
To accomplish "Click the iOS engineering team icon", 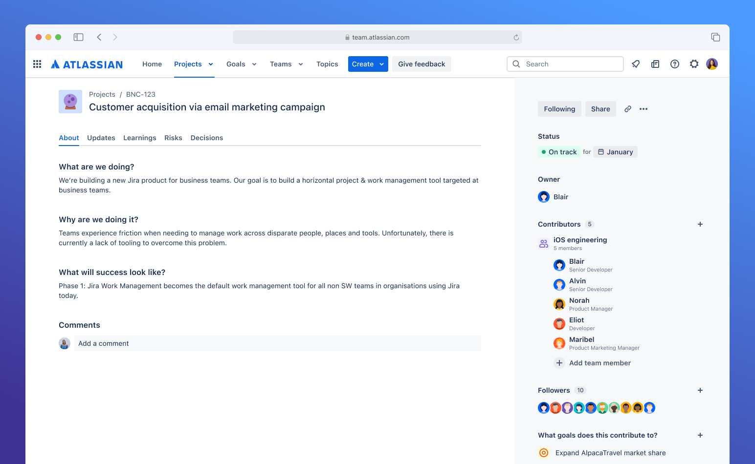I will click(x=544, y=244).
